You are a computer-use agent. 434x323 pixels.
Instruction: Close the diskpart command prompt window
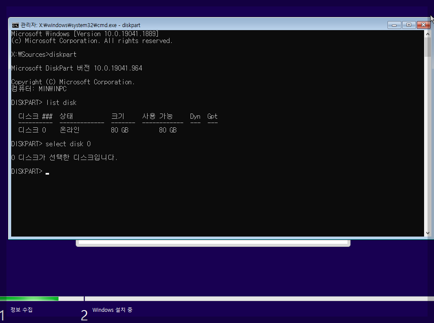(x=423, y=25)
